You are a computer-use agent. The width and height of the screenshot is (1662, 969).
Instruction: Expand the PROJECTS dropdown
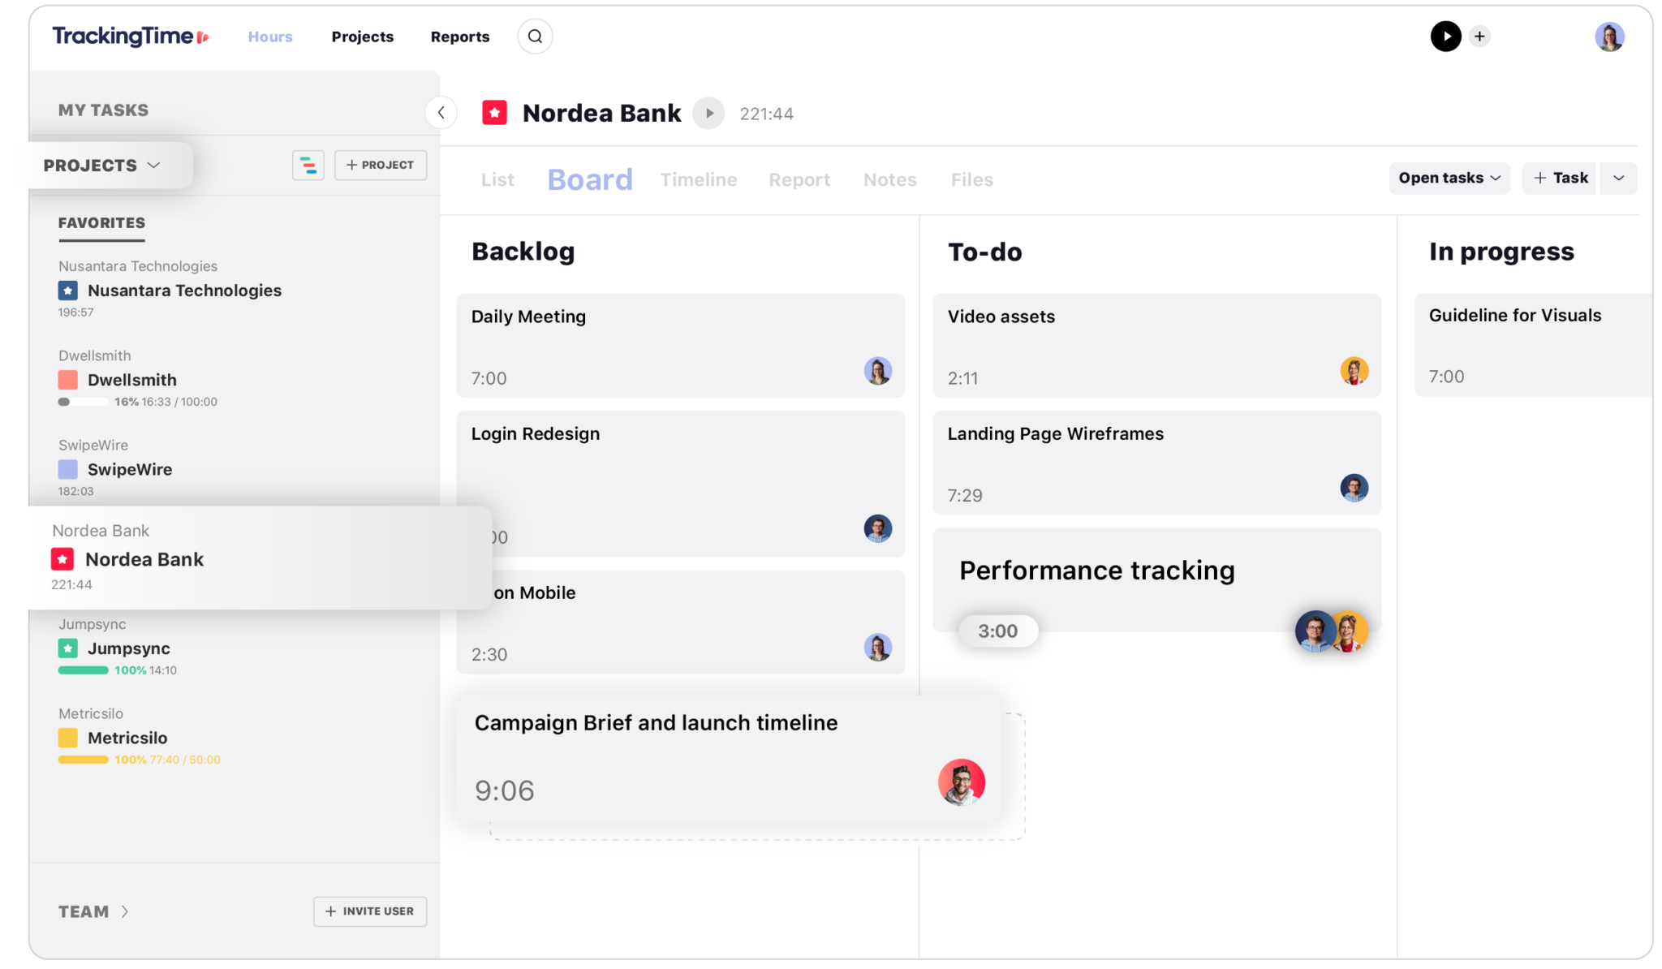click(x=101, y=165)
